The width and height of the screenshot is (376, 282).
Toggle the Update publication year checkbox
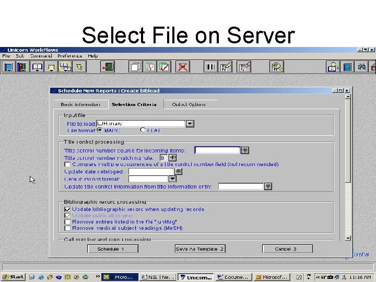[67, 216]
